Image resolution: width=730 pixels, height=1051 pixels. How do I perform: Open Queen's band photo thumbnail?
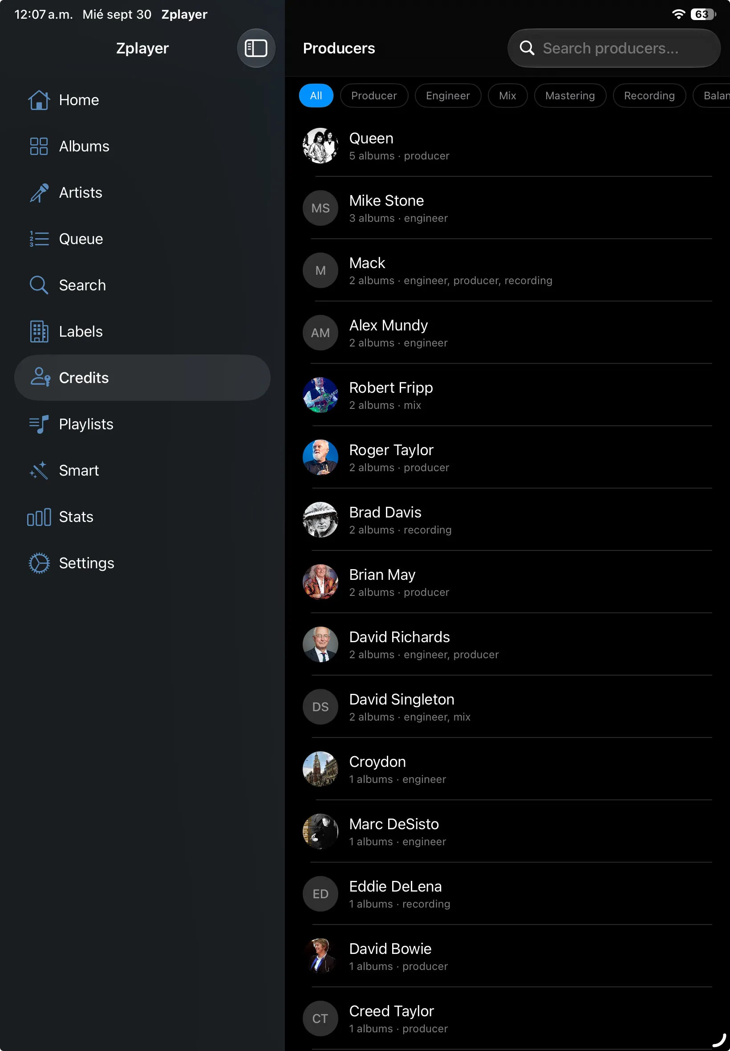click(320, 146)
